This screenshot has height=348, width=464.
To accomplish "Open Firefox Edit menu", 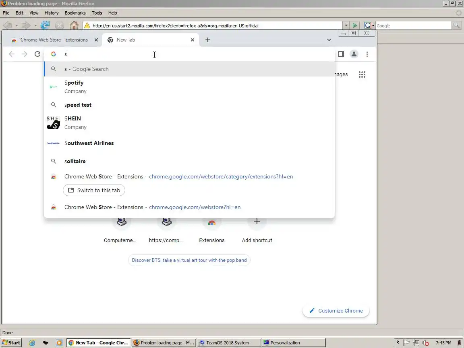I will click(x=19, y=13).
